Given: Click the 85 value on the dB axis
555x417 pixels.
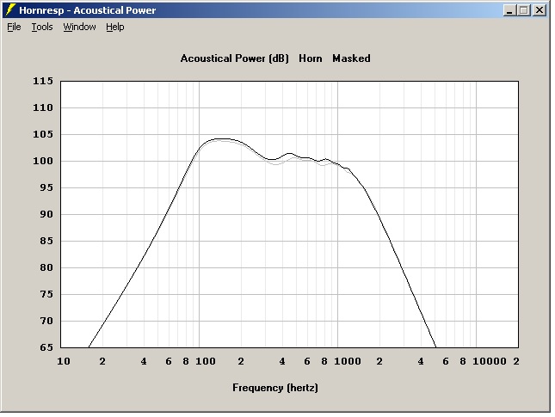Looking at the screenshot, I should [x=46, y=241].
